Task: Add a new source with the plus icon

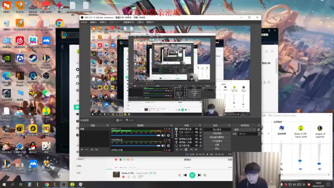Action: tap(177, 150)
